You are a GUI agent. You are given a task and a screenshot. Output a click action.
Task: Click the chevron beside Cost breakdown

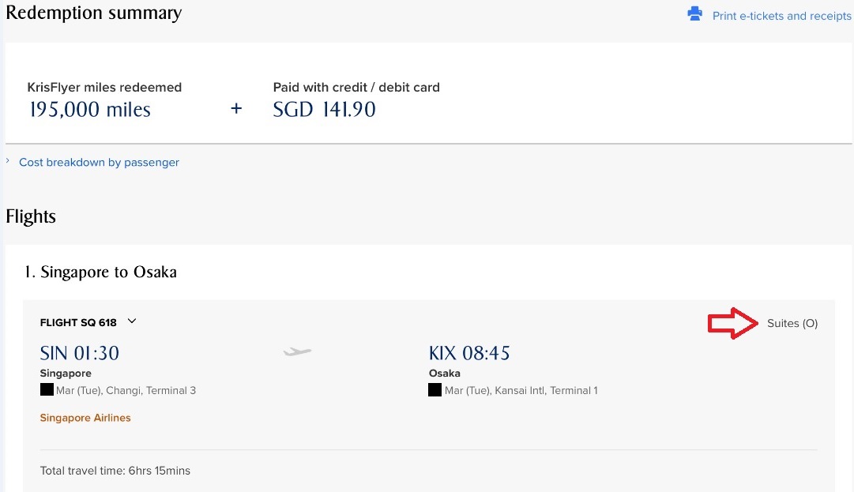click(x=9, y=161)
